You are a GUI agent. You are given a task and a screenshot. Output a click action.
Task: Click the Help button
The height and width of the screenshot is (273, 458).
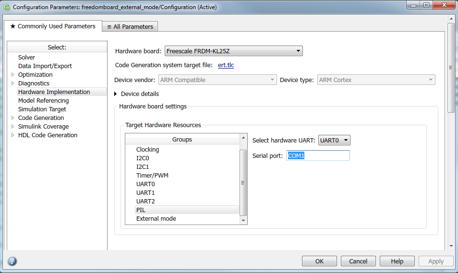click(x=397, y=261)
